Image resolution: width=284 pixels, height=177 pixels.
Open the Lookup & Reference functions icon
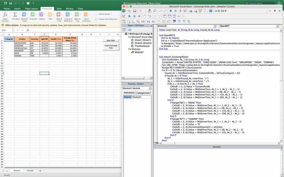(67, 14)
